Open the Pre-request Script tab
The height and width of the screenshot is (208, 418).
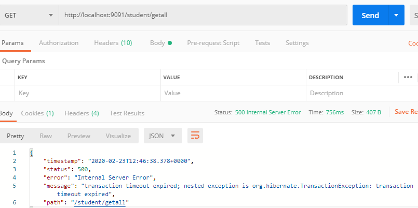tap(213, 43)
